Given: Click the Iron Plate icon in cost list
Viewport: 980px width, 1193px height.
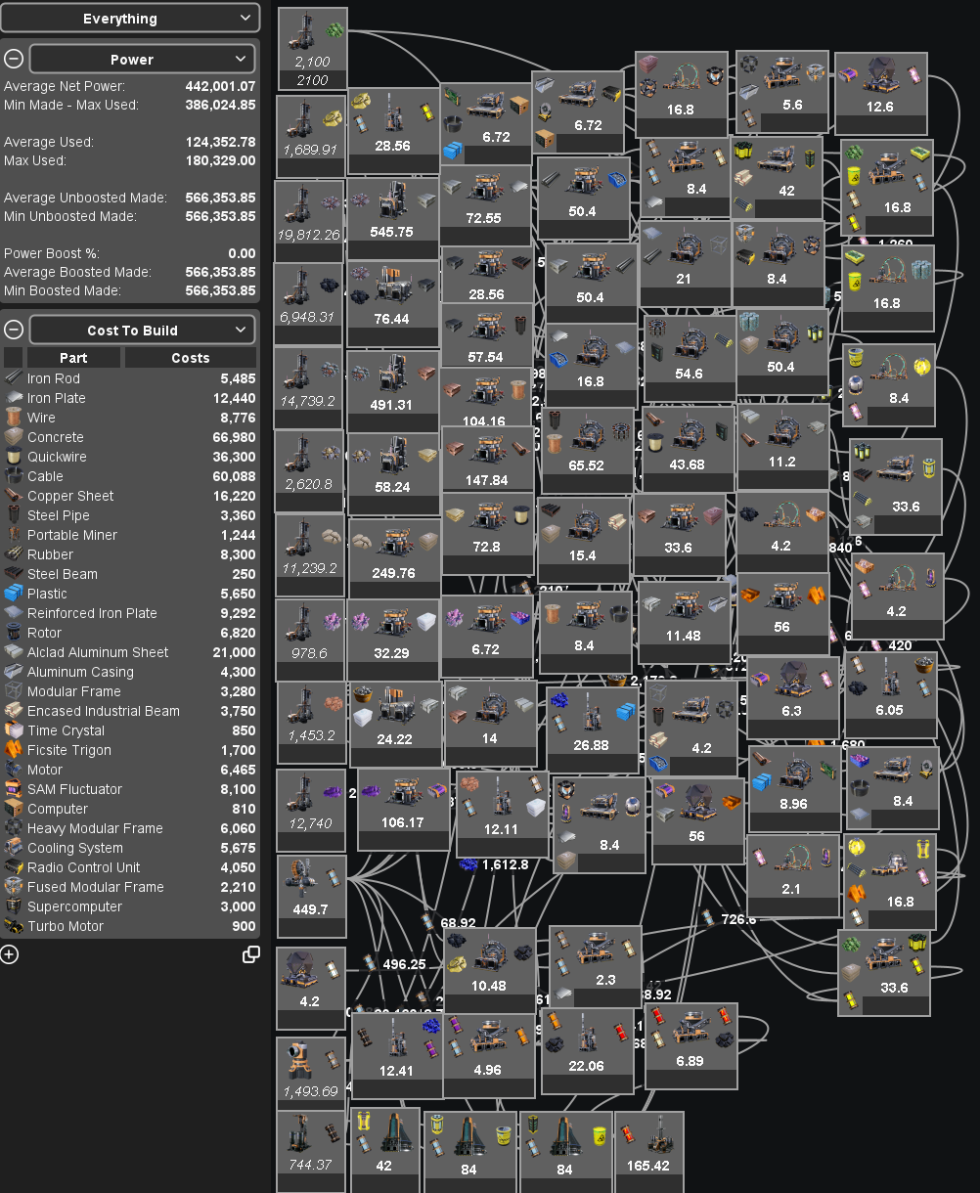Looking at the screenshot, I should point(14,398).
